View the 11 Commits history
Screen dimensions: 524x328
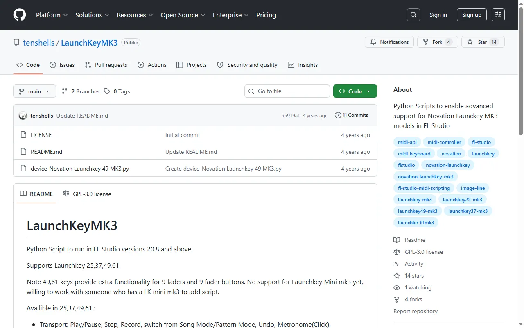point(351,115)
